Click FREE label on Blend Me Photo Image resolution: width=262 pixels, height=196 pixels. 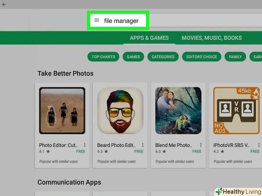tap(197, 151)
